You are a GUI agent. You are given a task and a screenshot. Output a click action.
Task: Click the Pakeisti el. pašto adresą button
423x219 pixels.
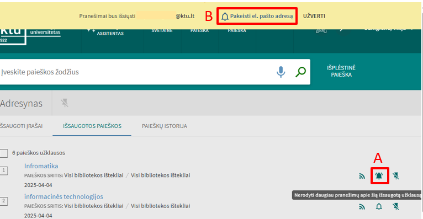point(257,16)
